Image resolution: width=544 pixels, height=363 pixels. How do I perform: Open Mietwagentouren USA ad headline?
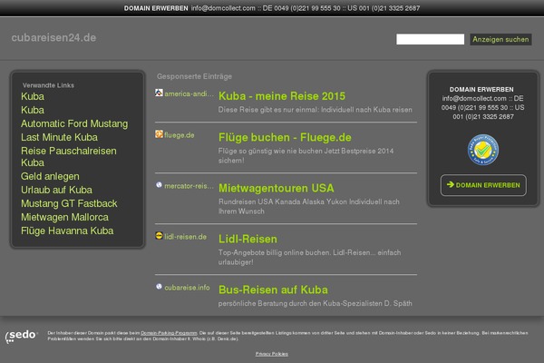click(277, 188)
